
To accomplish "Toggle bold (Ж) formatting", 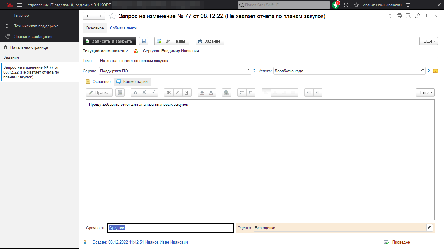I will coord(168,93).
